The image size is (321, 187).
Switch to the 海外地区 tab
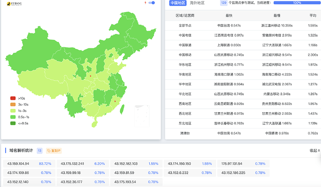click(x=197, y=3)
